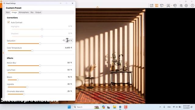Click the Highlights slider handle

point(42,29)
